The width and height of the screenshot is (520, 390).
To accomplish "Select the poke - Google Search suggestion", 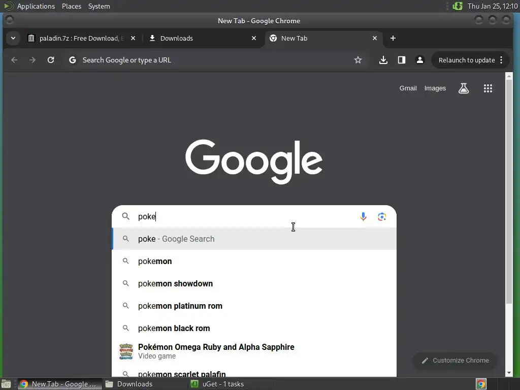I will [254, 239].
